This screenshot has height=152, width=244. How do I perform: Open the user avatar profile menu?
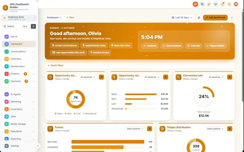coord(236,4)
